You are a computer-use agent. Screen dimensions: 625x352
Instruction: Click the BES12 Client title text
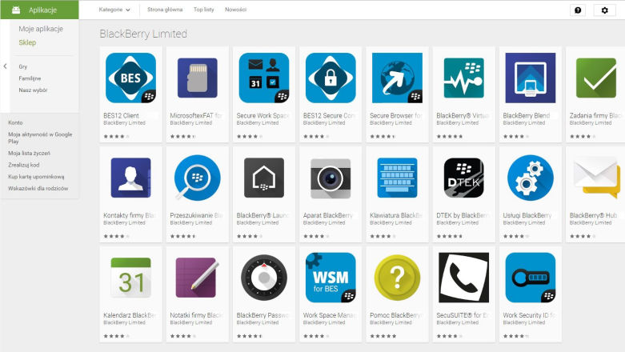(121, 115)
